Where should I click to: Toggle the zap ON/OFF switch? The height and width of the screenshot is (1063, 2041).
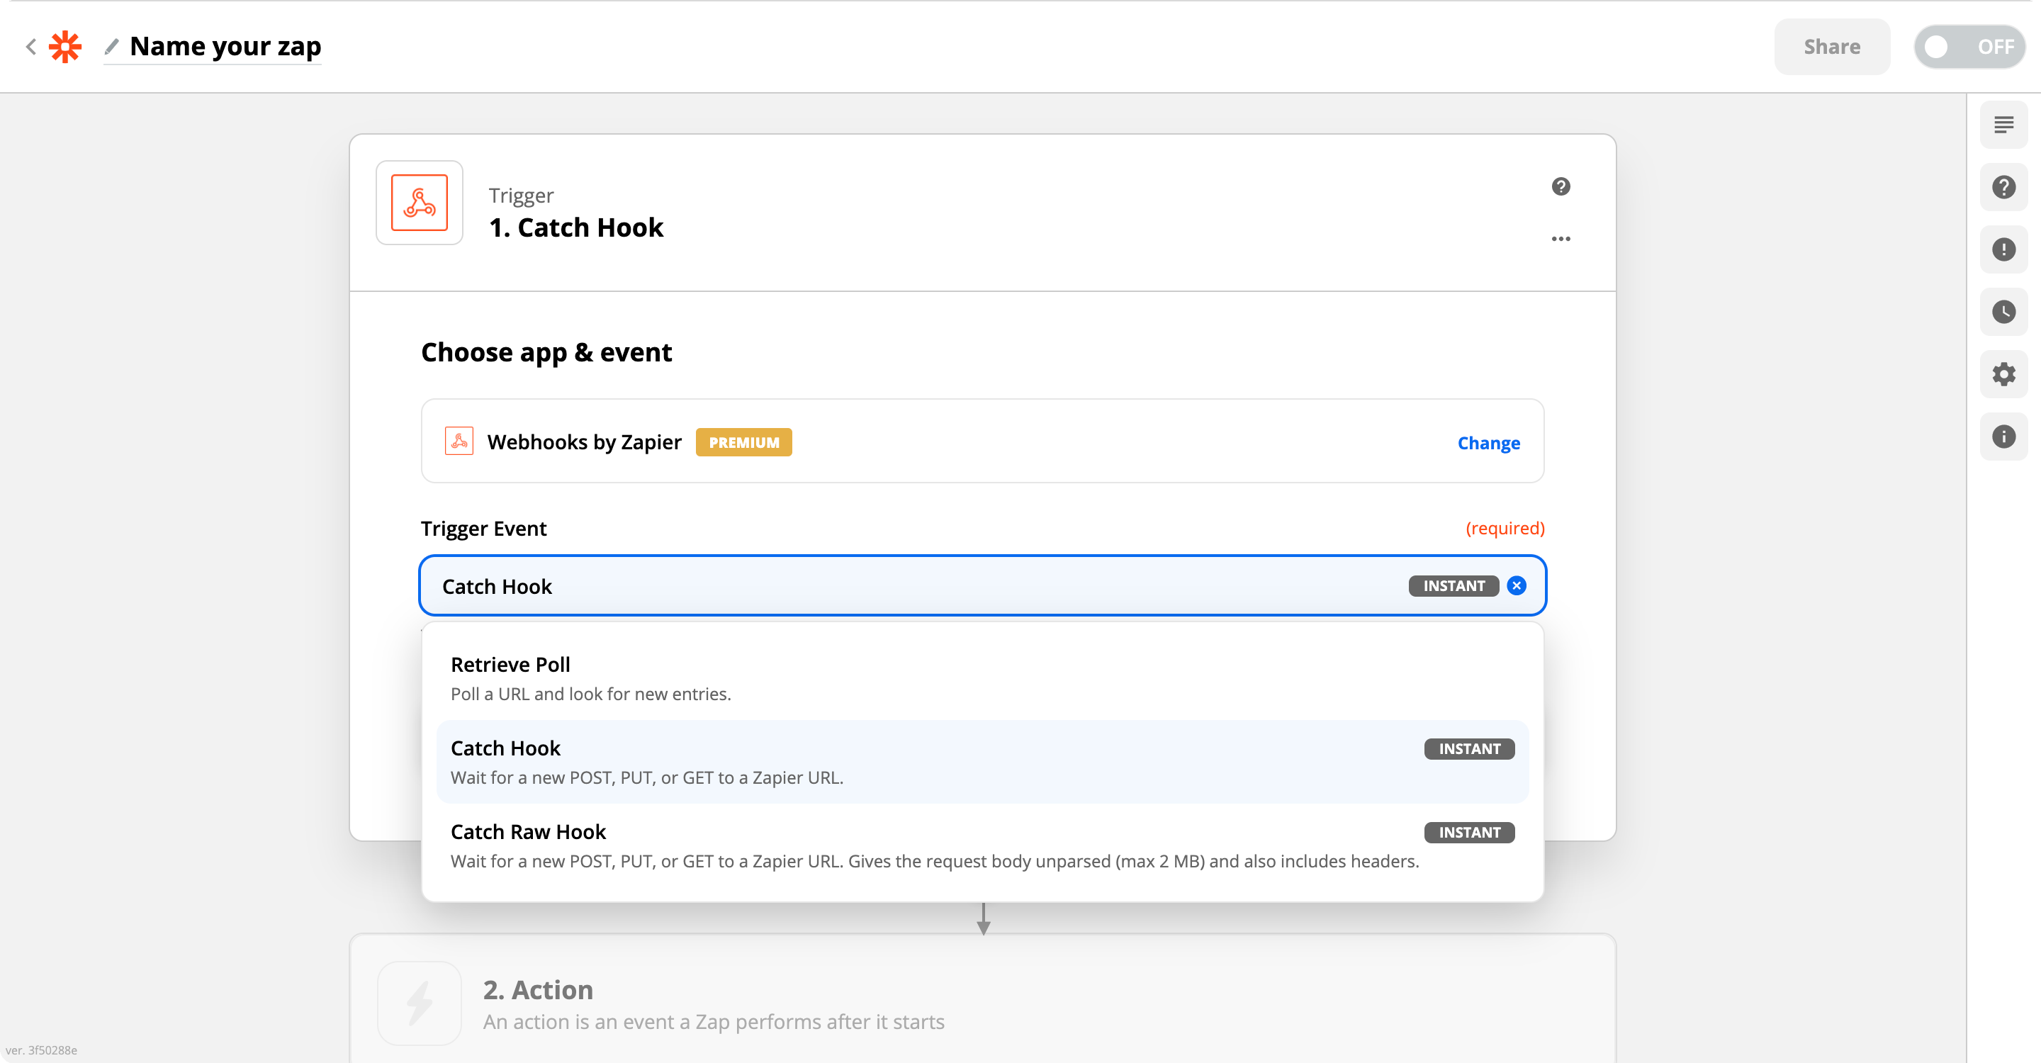(1969, 47)
